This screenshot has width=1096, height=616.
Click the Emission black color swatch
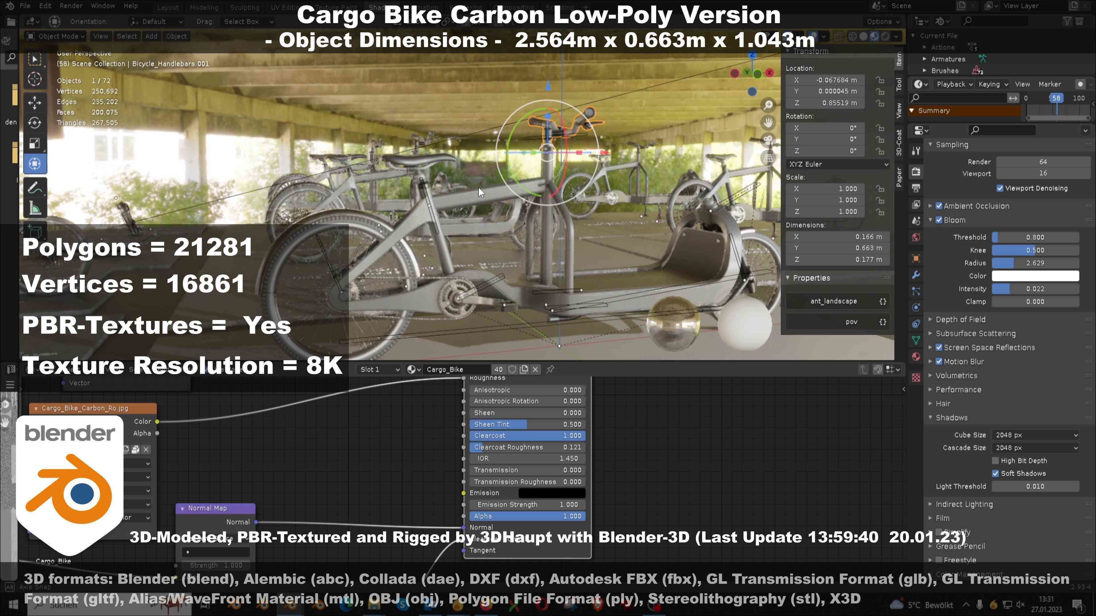(x=552, y=493)
